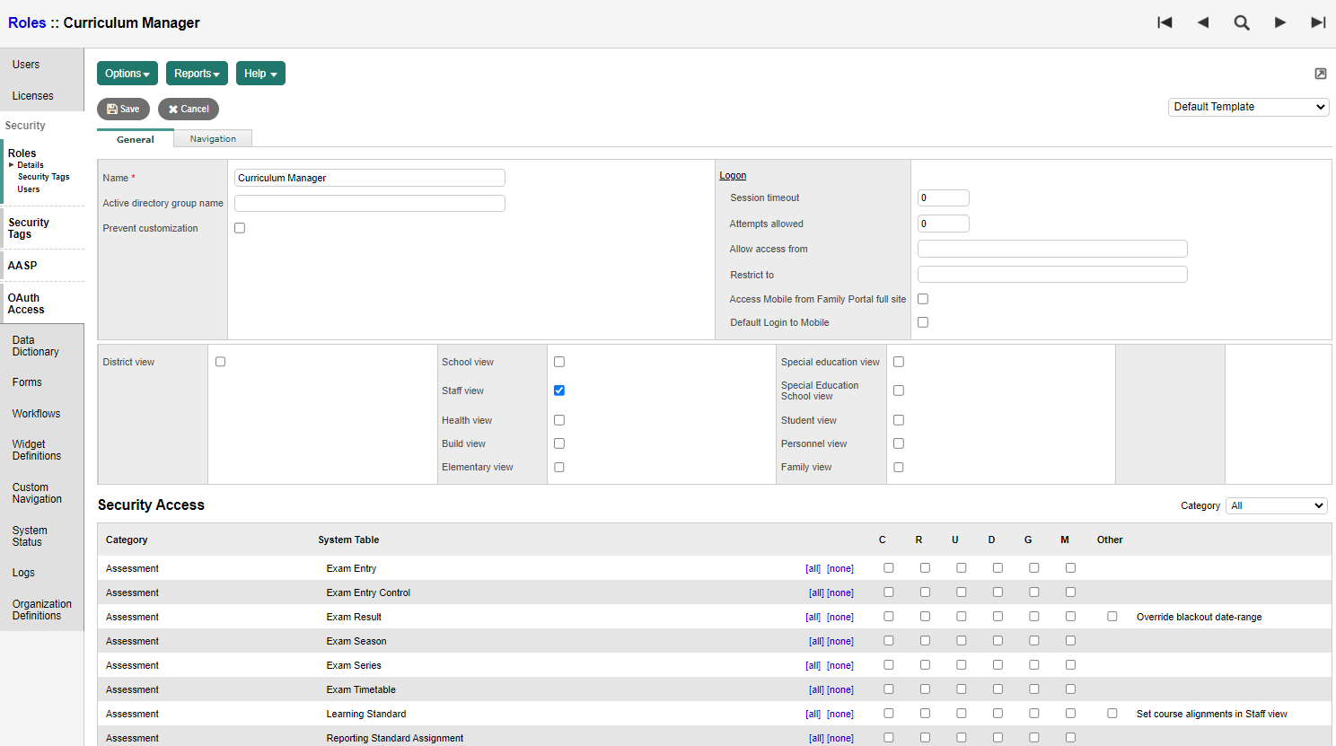Go to the first record arrow

pos(1165,22)
